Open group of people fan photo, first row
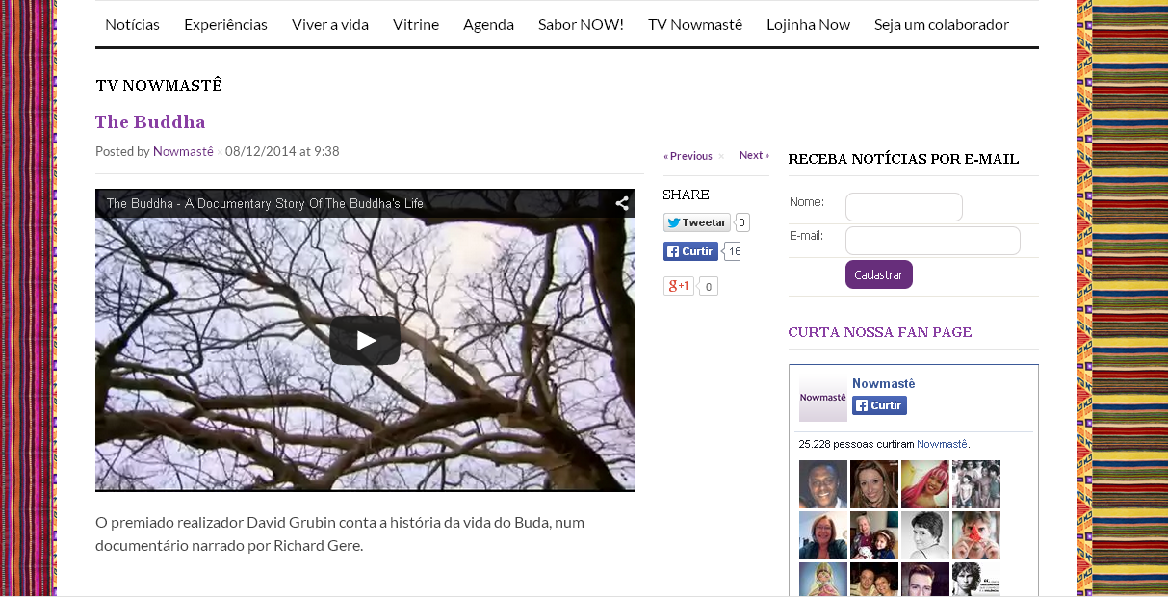This screenshot has width=1168, height=597. click(x=976, y=484)
